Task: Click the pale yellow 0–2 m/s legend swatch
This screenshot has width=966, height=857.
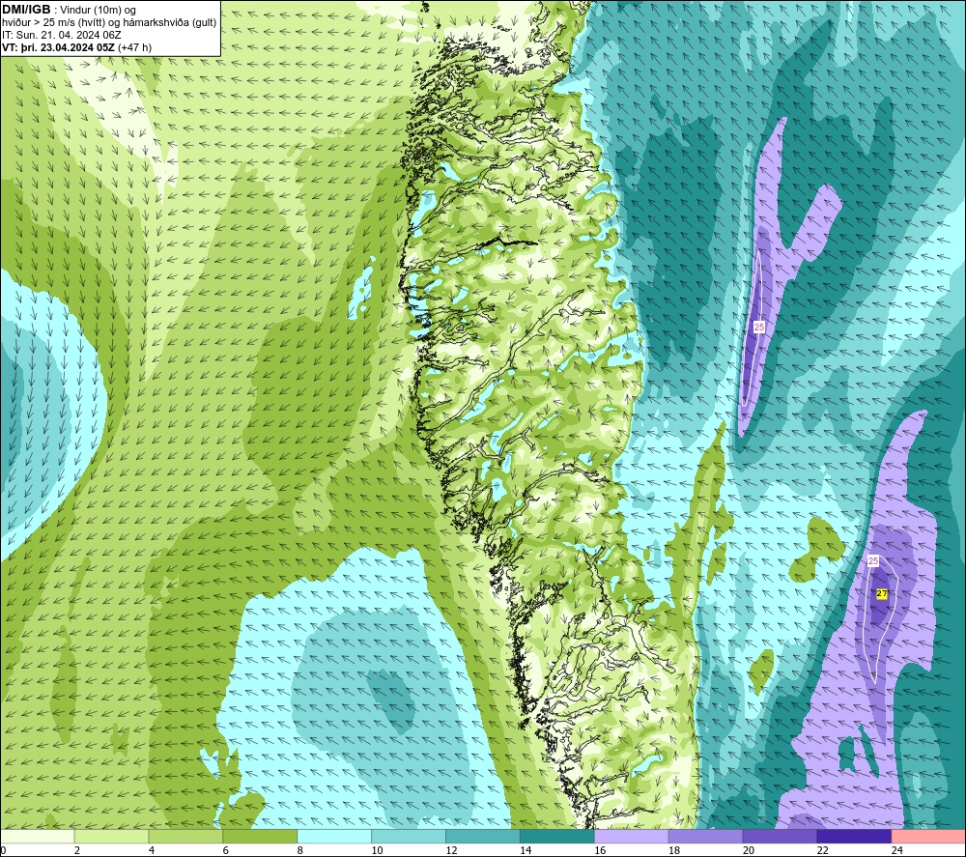Action: 37,836
